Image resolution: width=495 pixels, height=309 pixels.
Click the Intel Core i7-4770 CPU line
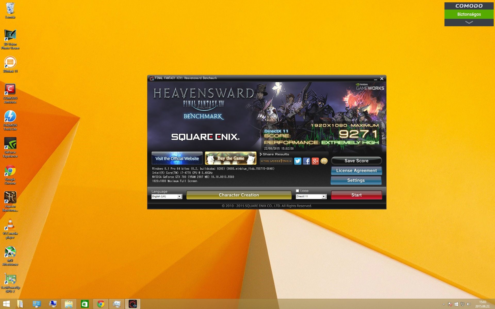coord(183,173)
